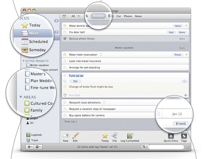Collapse the Active Projects section
This screenshot has width=211, height=159.
click(23, 61)
